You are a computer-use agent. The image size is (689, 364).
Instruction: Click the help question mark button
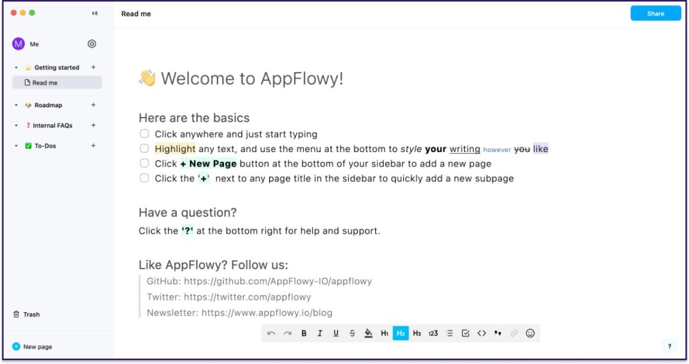click(x=669, y=346)
